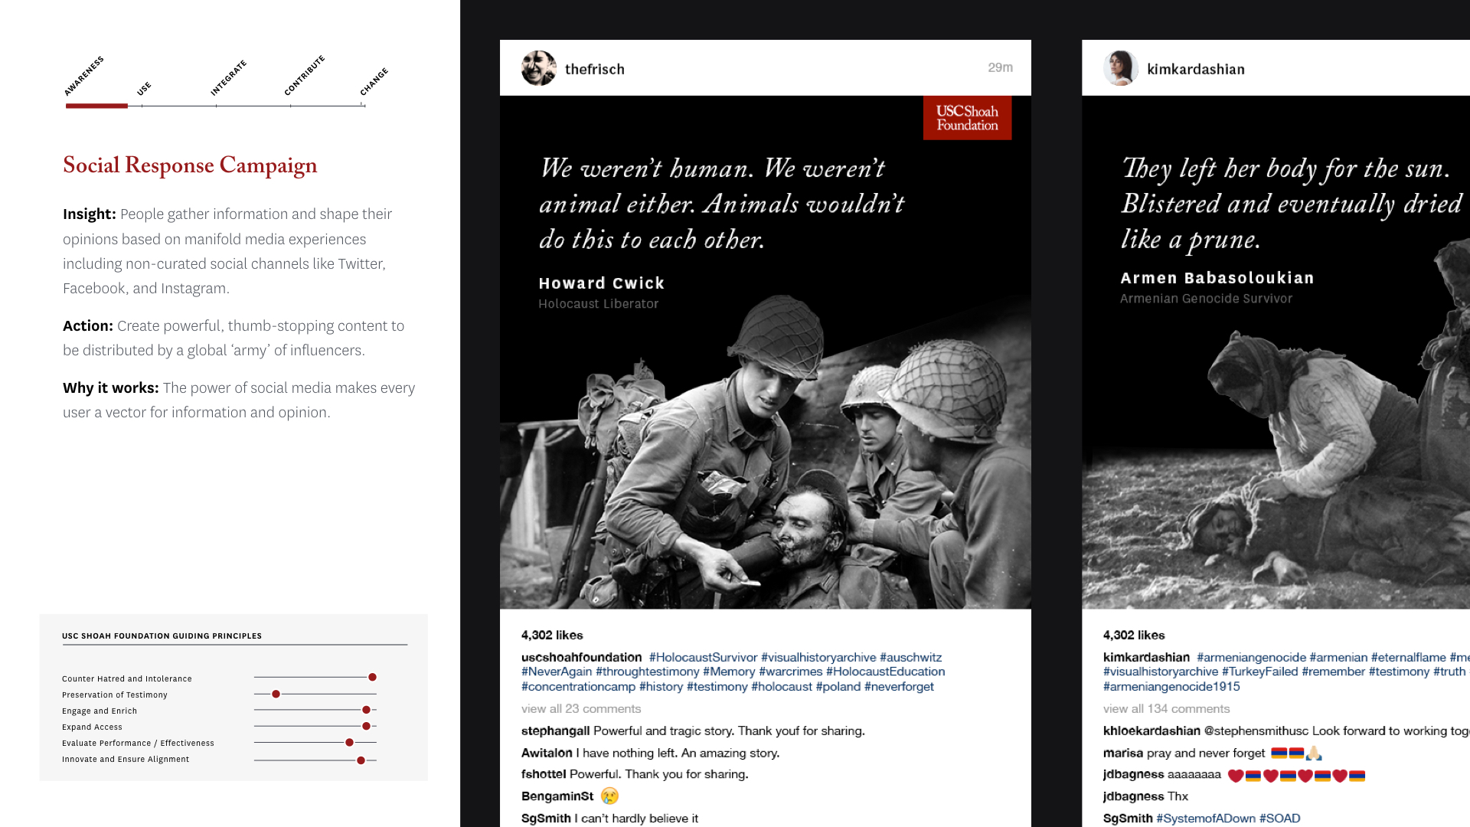Select the Change stage on the timeline
Image resolution: width=1470 pixels, height=827 pixels.
[x=374, y=82]
